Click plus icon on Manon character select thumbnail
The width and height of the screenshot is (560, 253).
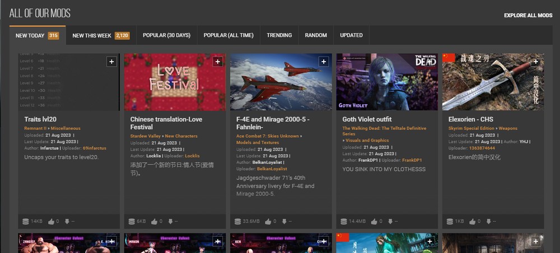click(217, 242)
